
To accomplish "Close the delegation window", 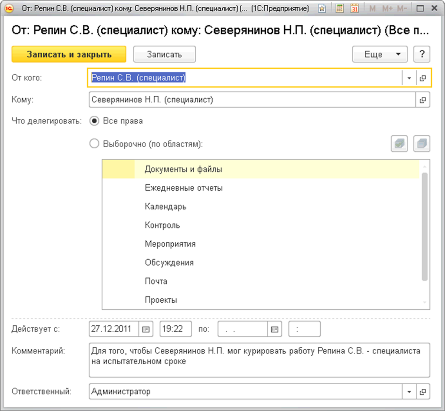I will [x=434, y=9].
